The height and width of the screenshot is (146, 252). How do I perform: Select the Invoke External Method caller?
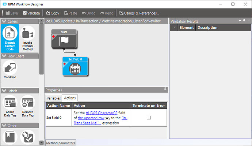click(28, 38)
